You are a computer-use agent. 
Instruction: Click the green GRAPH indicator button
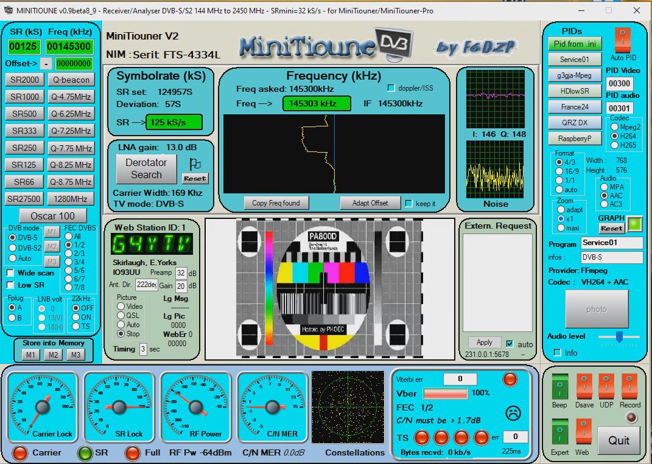pyautogui.click(x=634, y=224)
